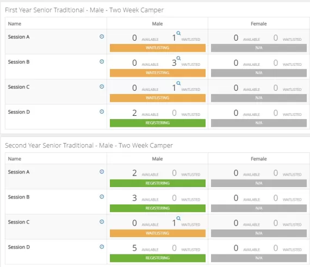Click the clock icon for First Year Session B

pyautogui.click(x=102, y=61)
